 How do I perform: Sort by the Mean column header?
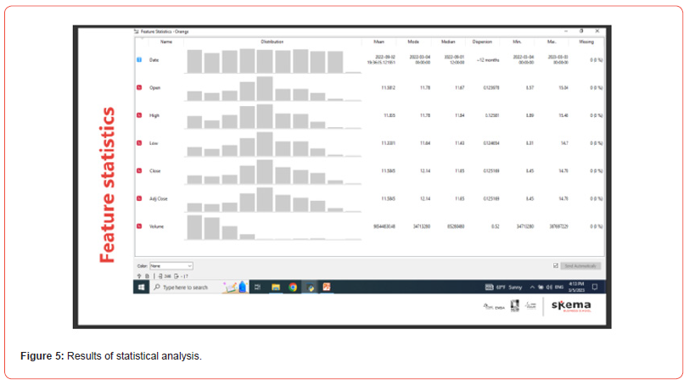pyautogui.click(x=379, y=42)
